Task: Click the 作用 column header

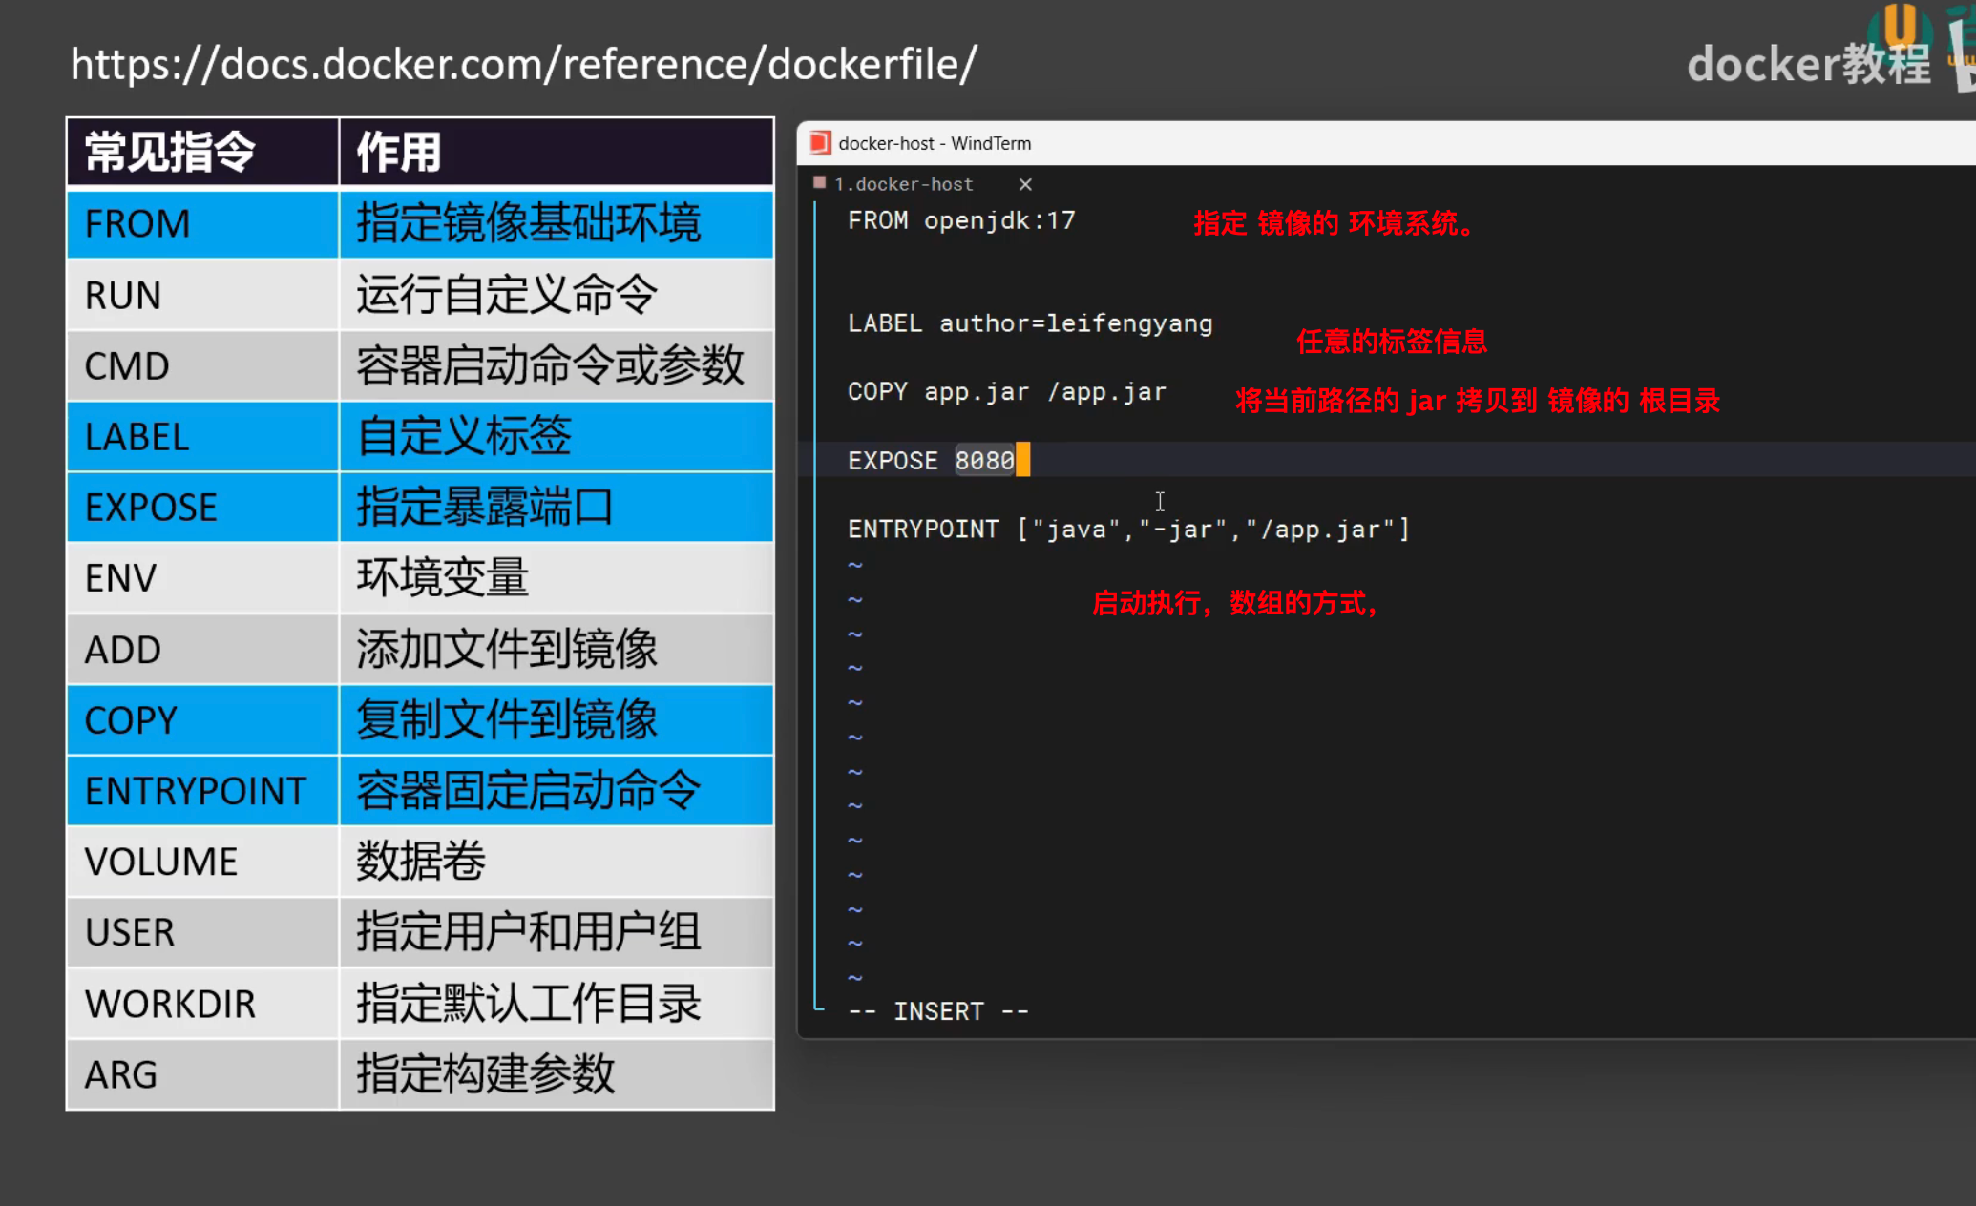Action: [x=556, y=152]
